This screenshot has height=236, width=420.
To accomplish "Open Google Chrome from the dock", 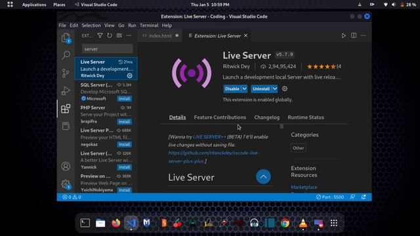I will tap(285, 223).
